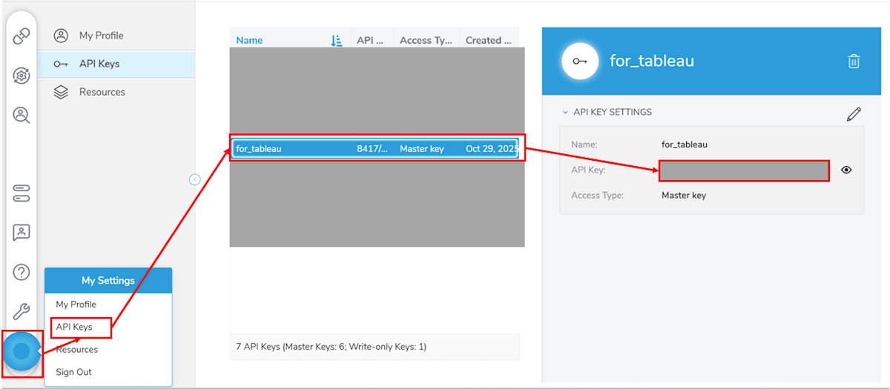Click the Oct 29, 2025 date cell
The image size is (890, 389).
[x=492, y=149]
